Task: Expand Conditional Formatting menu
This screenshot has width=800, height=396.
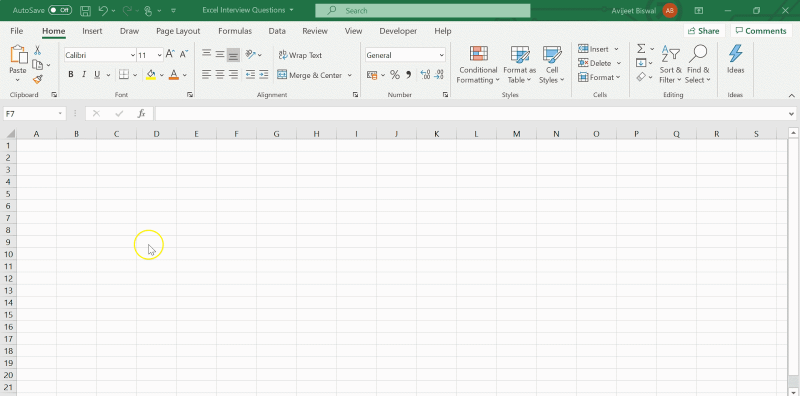Action: (x=478, y=65)
